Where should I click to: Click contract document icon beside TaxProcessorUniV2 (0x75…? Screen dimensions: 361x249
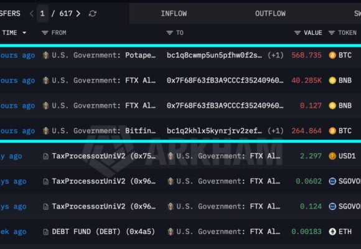click(46, 156)
